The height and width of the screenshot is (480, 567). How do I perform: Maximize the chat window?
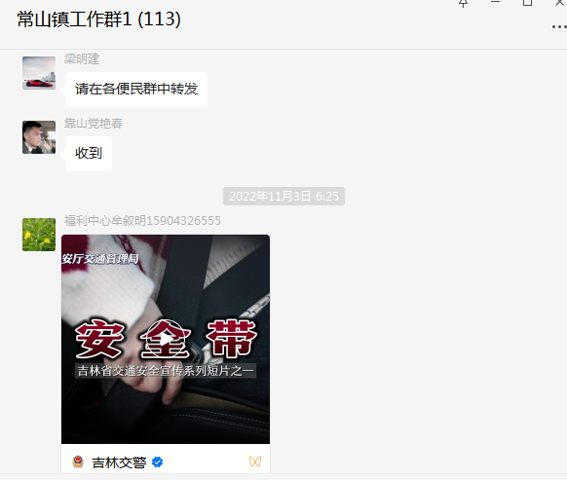pyautogui.click(x=527, y=3)
